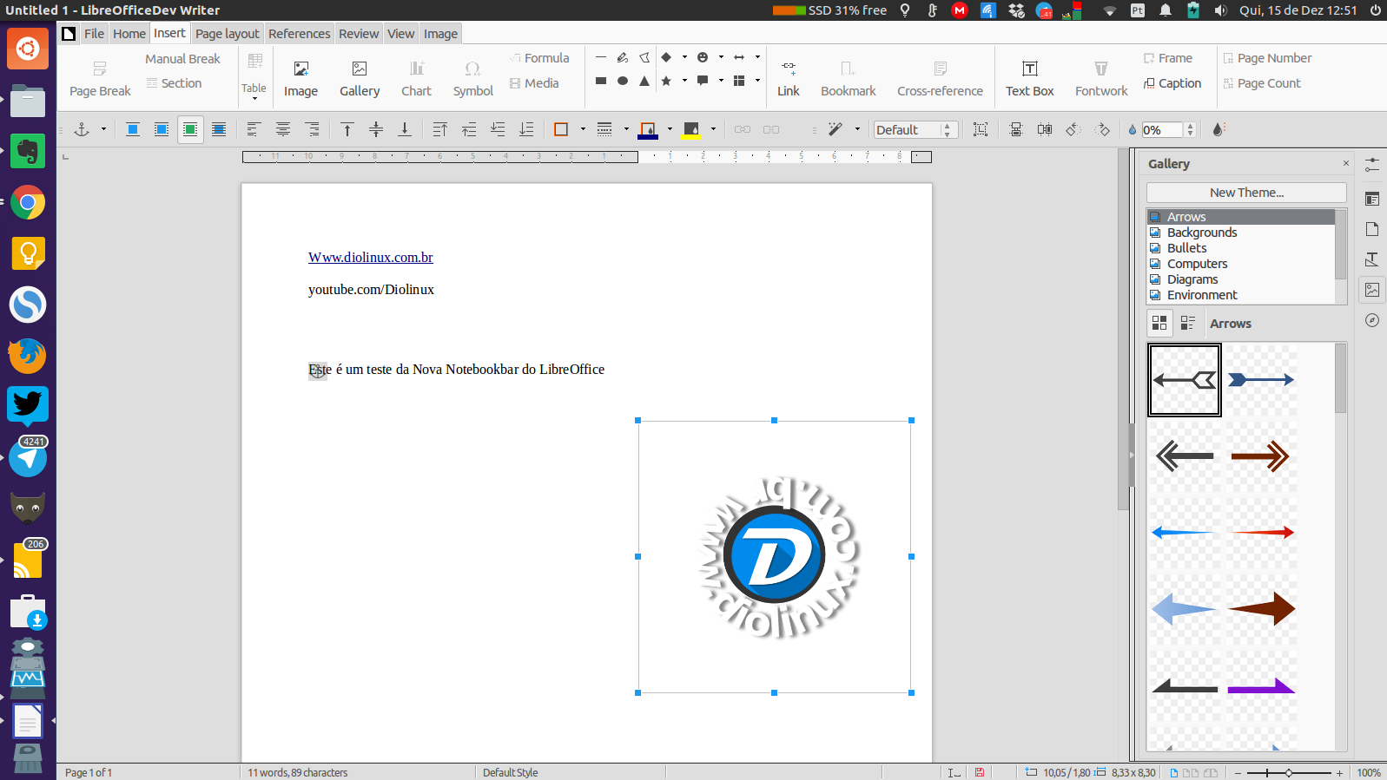Switch Gallery to icon view

pyautogui.click(x=1159, y=323)
